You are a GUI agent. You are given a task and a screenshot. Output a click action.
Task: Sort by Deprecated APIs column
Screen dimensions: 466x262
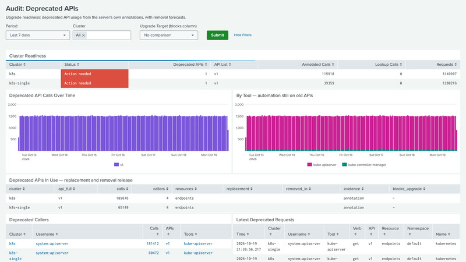[190, 65]
